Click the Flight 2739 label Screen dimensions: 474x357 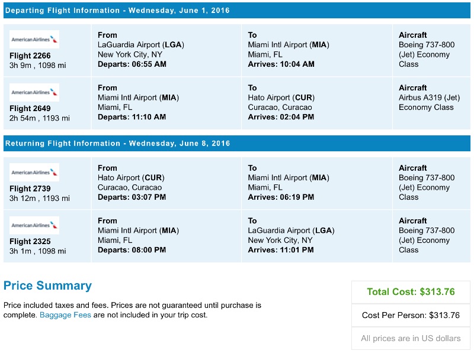[x=30, y=188]
